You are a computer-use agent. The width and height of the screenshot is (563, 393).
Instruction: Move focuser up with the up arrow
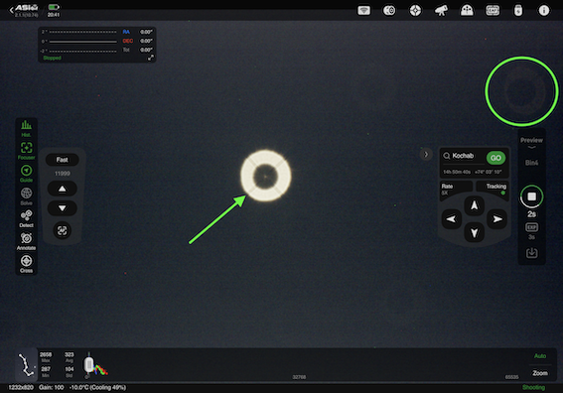tap(63, 189)
